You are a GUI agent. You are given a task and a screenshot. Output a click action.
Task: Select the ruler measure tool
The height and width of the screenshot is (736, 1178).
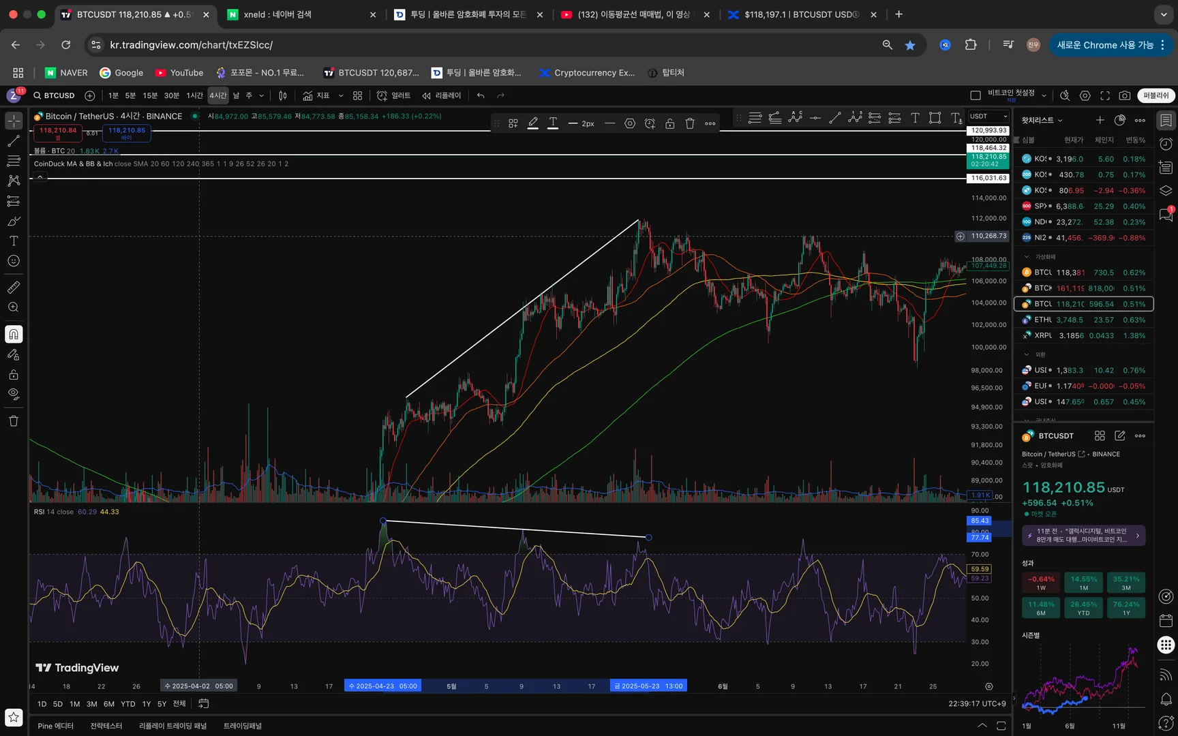(13, 288)
